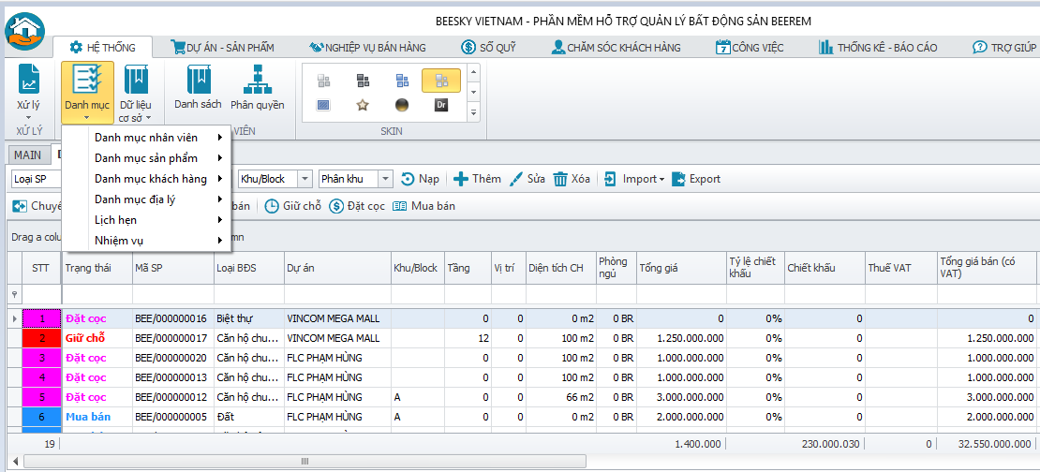Screen dimensions: 1040x472
Task: Sort by Thuế VAT column header
Action: (x=900, y=268)
